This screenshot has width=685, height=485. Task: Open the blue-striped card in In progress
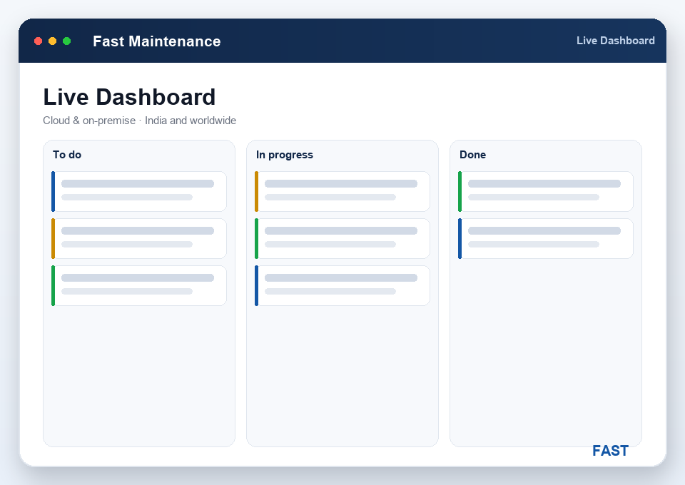pyautogui.click(x=342, y=286)
